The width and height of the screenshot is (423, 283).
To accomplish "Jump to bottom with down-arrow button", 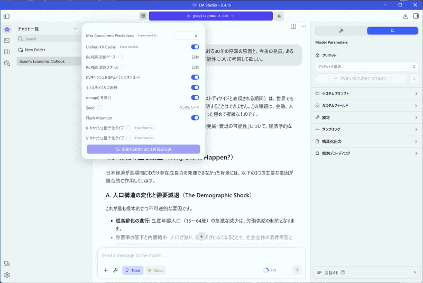I will pyautogui.click(x=201, y=236).
